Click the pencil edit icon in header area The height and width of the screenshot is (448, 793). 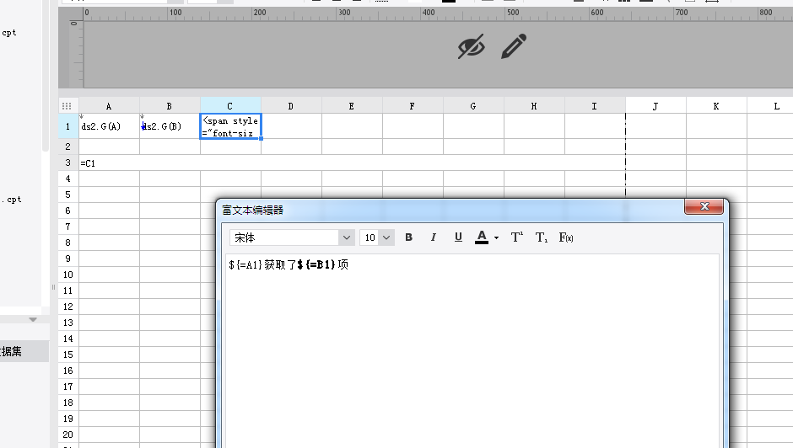tap(514, 46)
